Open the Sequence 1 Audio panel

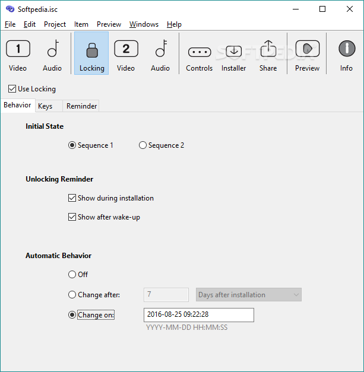tap(52, 55)
